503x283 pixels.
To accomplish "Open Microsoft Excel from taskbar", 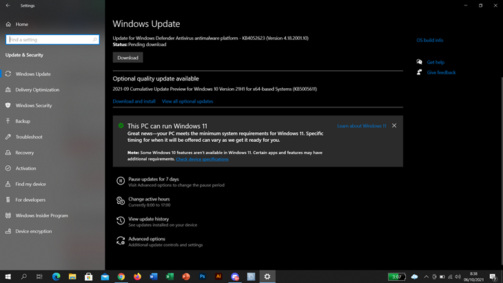I will click(170, 277).
